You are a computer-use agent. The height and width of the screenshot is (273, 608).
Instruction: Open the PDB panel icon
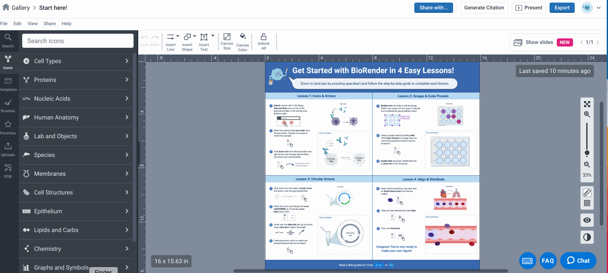8,170
